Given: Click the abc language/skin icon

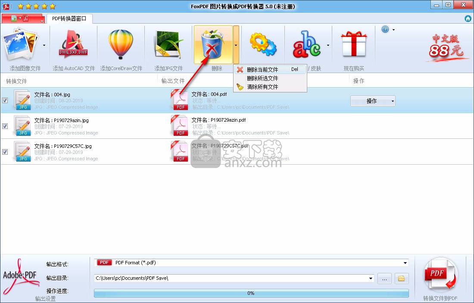Looking at the screenshot, I should point(306,44).
